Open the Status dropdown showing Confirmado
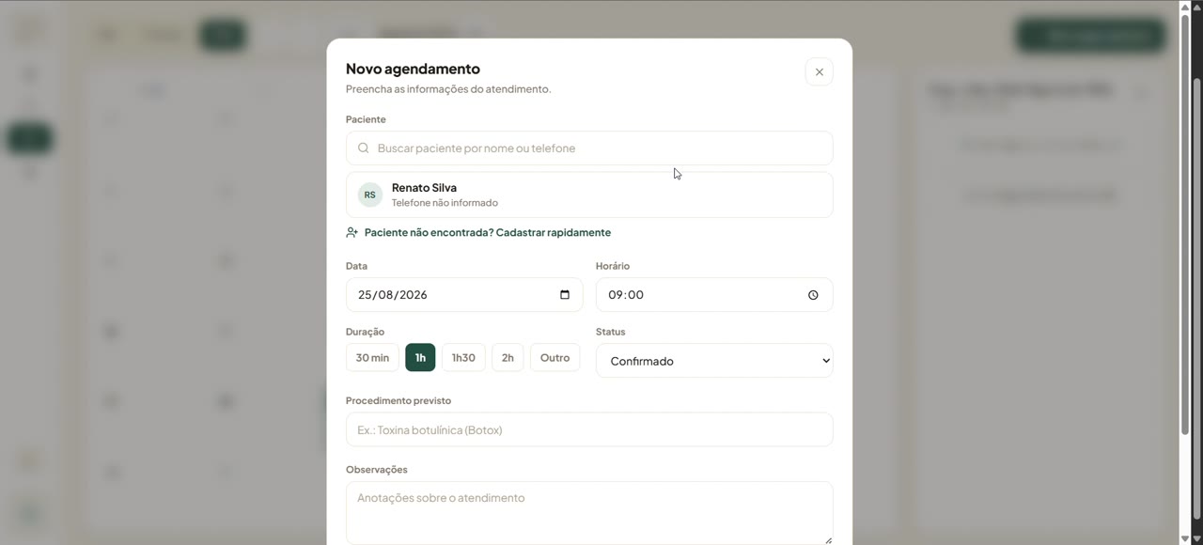This screenshot has height=545, width=1203. coord(714,361)
